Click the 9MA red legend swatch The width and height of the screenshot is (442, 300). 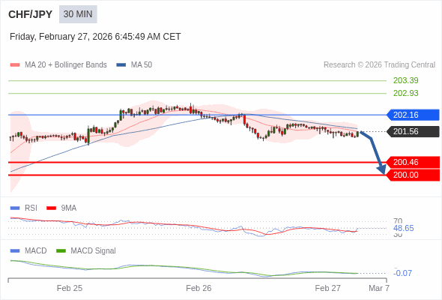pos(51,208)
